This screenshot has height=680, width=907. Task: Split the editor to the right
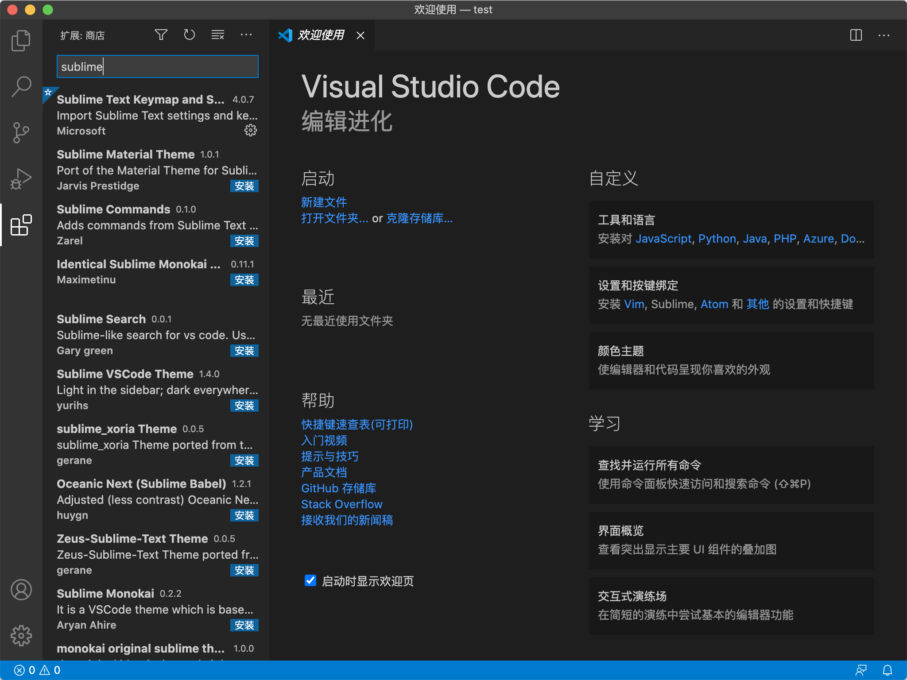(x=856, y=35)
